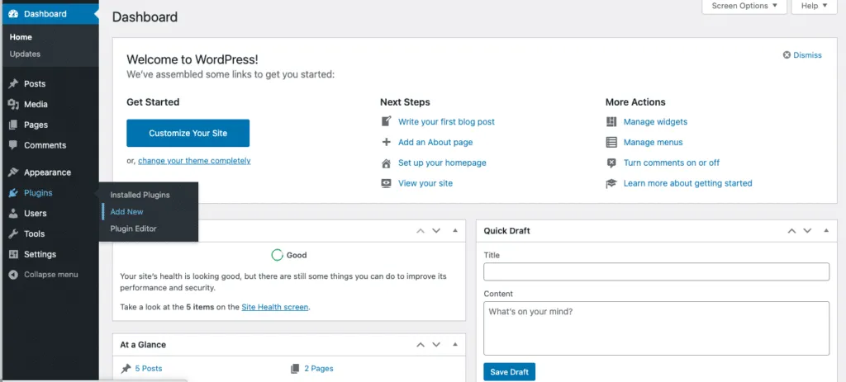Image resolution: width=846 pixels, height=382 pixels.
Task: Click the Tools wrench icon
Action: click(x=13, y=234)
